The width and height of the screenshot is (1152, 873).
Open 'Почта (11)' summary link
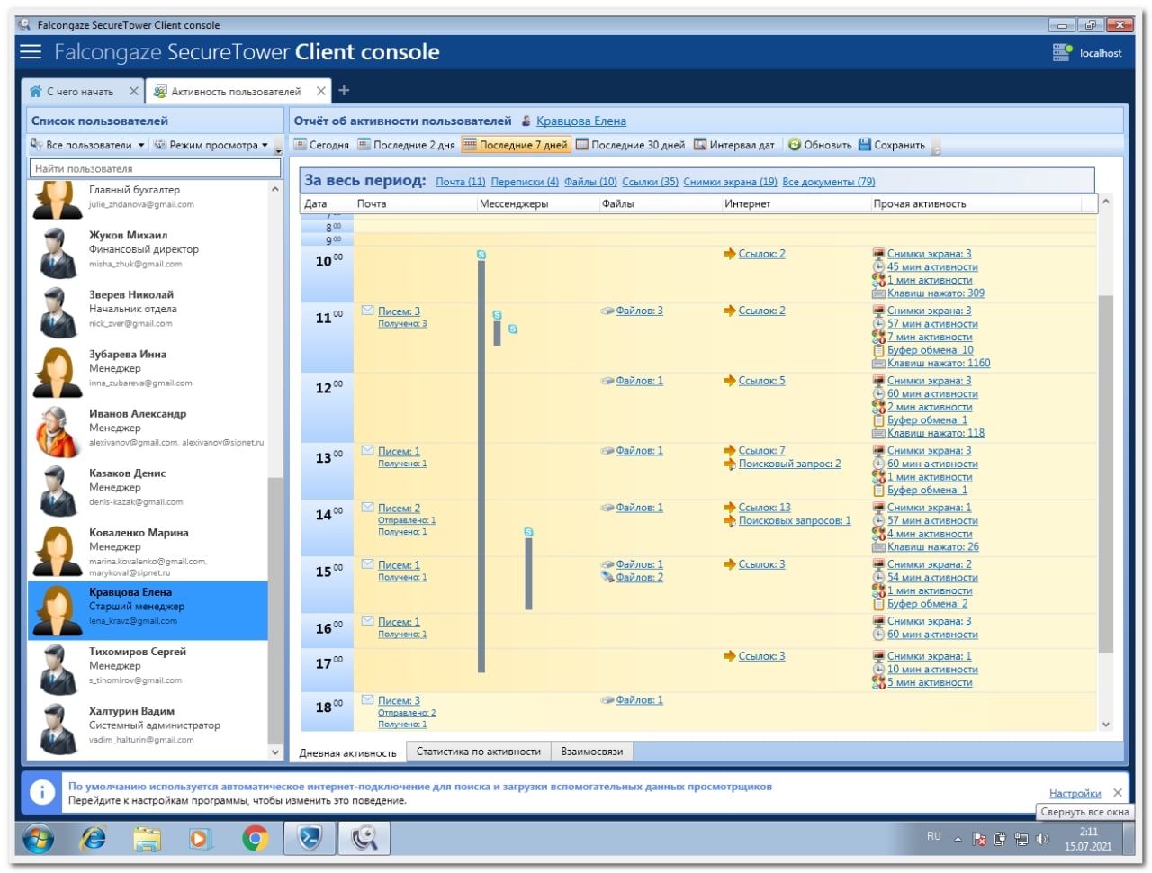[461, 182]
